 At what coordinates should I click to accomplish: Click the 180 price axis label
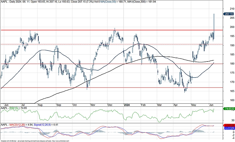tap(232, 64)
